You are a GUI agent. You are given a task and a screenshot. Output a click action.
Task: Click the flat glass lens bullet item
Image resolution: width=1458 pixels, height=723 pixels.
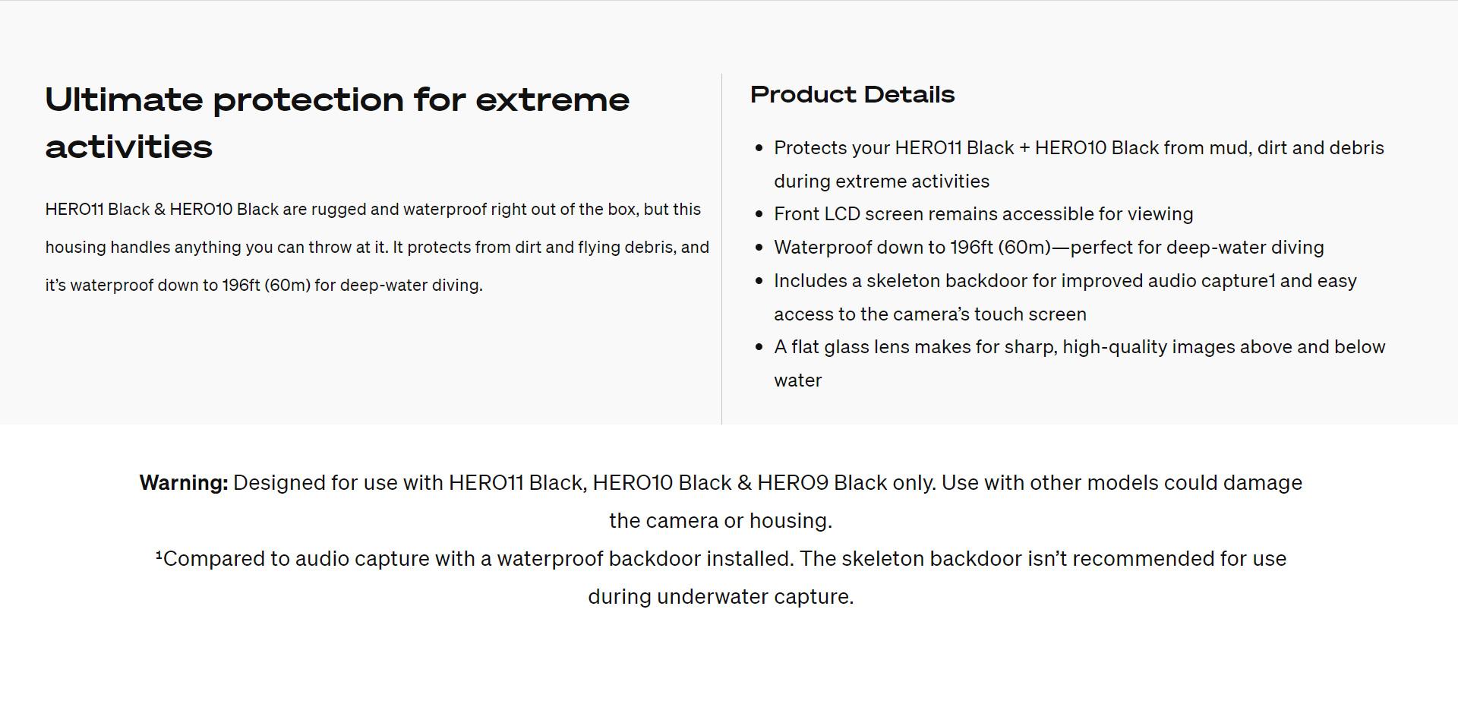[x=1080, y=364]
